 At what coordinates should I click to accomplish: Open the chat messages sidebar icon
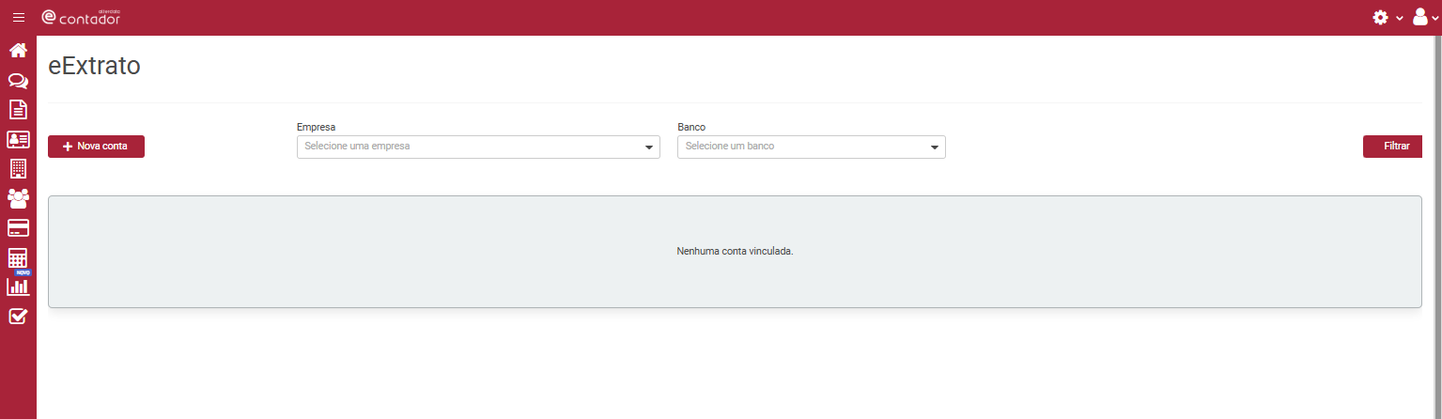coord(18,81)
